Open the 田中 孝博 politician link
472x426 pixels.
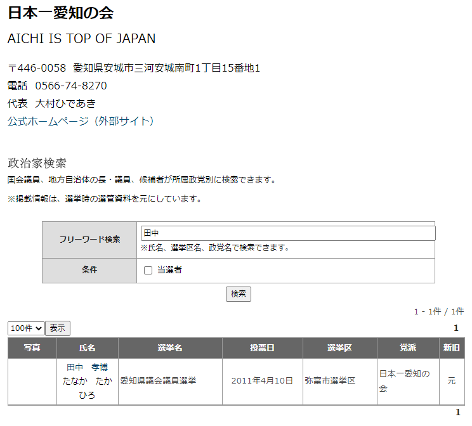coord(88,367)
